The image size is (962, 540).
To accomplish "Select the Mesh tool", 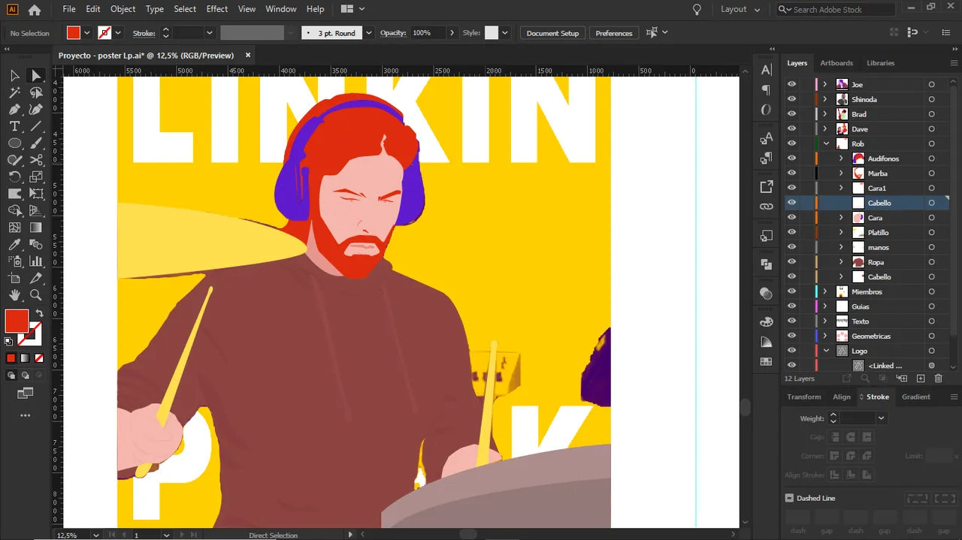I will coord(14,228).
